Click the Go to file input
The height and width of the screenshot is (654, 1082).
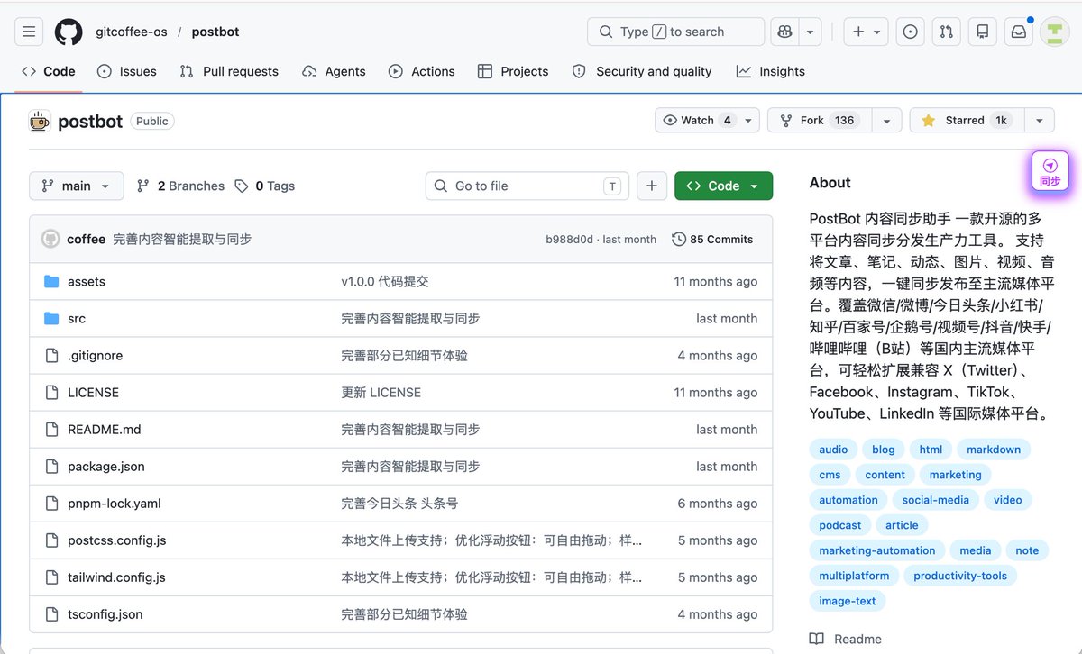(x=527, y=186)
